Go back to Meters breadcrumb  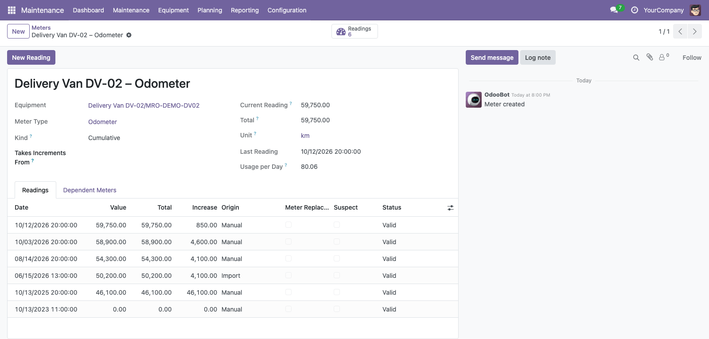point(41,27)
